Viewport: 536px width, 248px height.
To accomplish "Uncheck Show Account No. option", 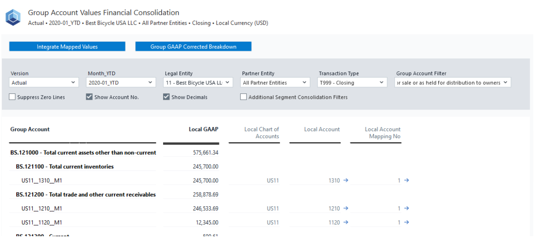I will [89, 97].
